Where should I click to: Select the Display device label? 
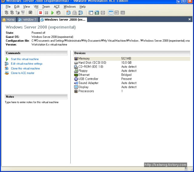[x=83, y=87]
